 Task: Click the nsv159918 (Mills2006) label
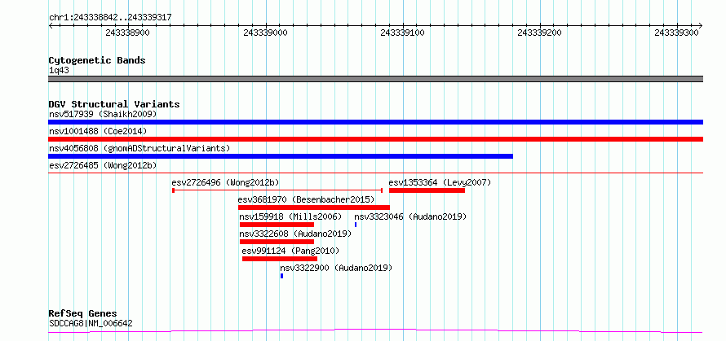pyautogui.click(x=290, y=216)
